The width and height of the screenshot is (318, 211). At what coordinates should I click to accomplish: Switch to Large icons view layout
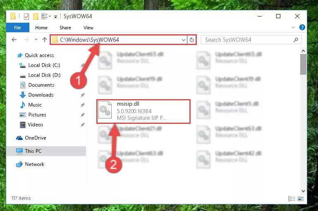coord(301,199)
